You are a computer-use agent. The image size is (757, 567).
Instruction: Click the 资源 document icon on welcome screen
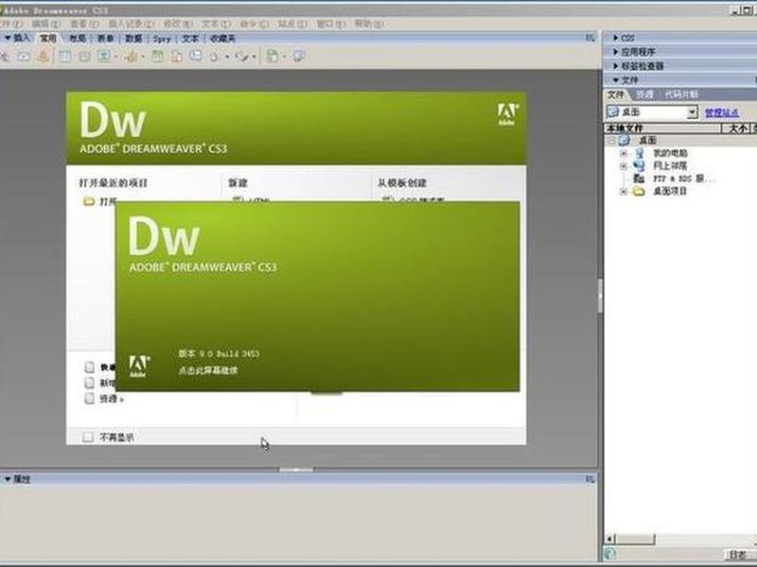[89, 398]
